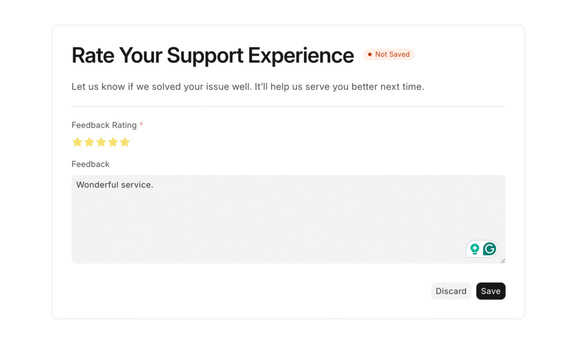
Task: Select the Rate Your Support Experience heading
Action: (x=213, y=55)
